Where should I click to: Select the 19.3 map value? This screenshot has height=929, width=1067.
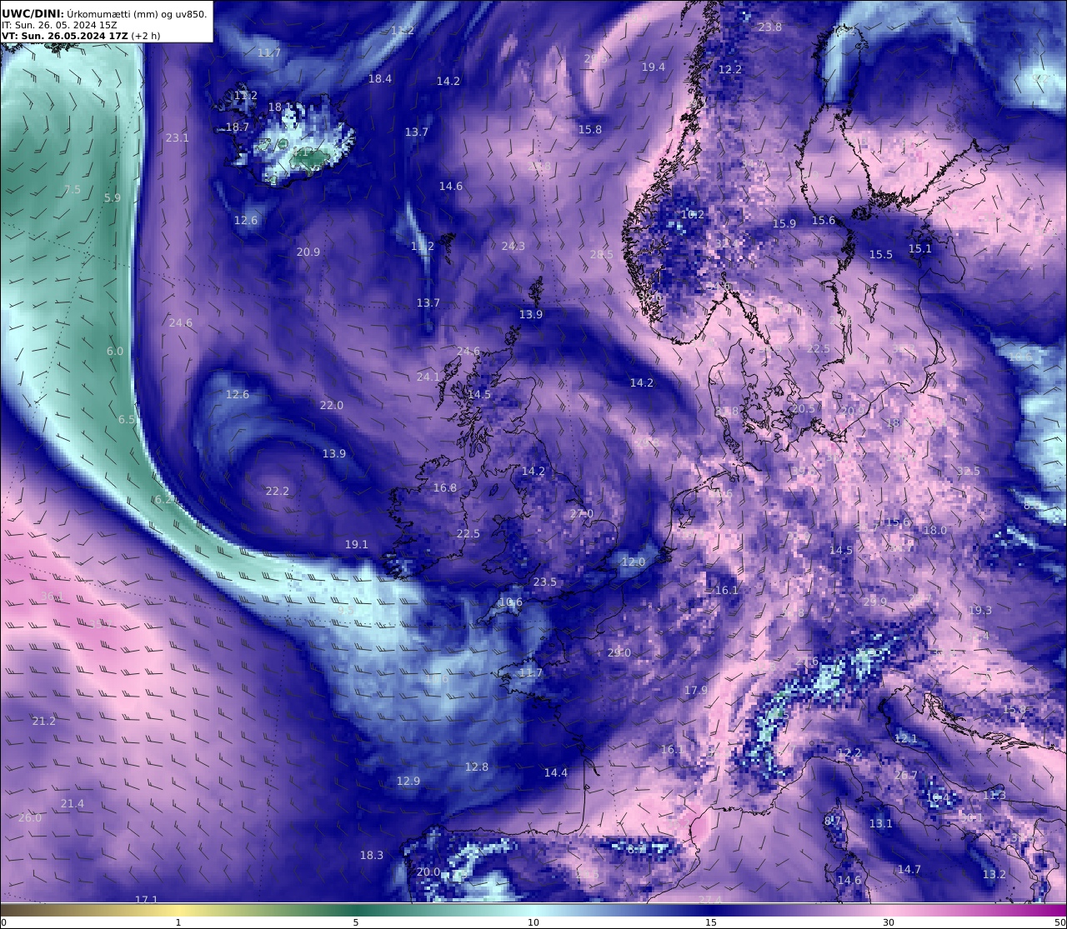(x=980, y=611)
